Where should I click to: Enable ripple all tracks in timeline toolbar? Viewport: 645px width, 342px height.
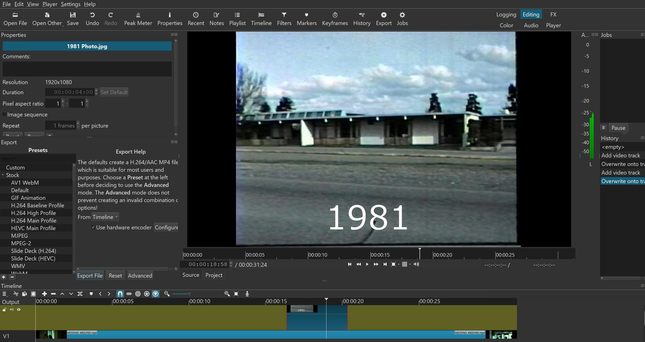tap(147, 294)
